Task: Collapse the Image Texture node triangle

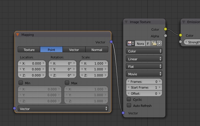Action: 126,22
